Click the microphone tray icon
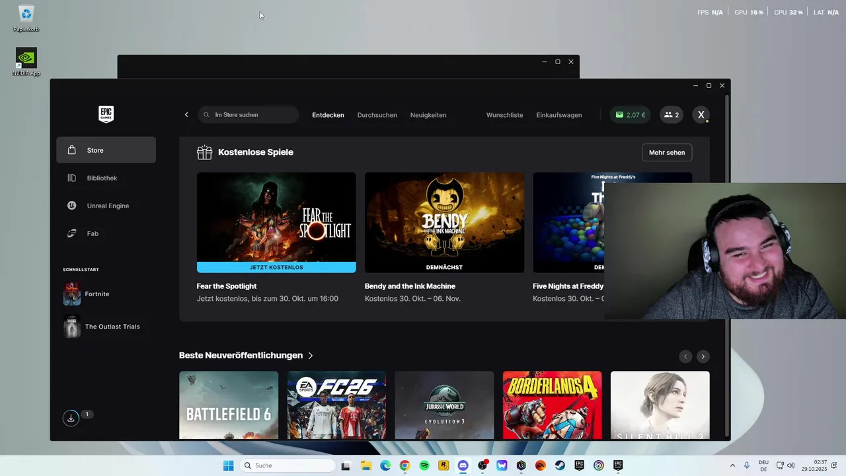The image size is (846, 476). click(x=747, y=465)
